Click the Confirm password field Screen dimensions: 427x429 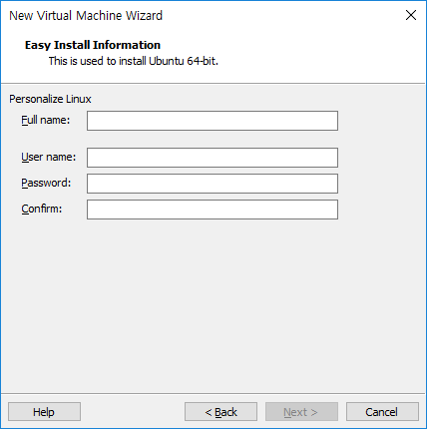(213, 210)
